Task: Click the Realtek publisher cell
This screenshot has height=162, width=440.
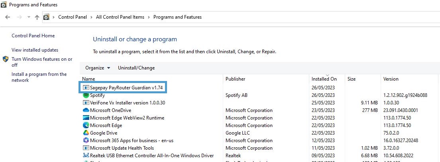Action: pos(233,156)
